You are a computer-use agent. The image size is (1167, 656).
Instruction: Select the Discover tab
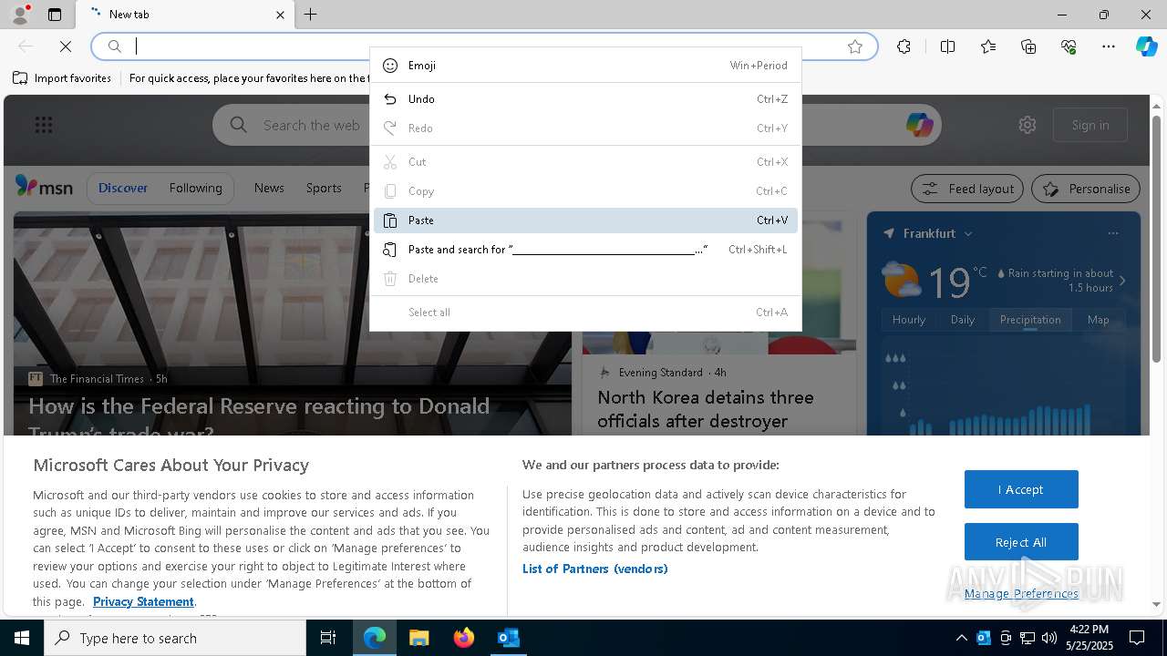[123, 188]
